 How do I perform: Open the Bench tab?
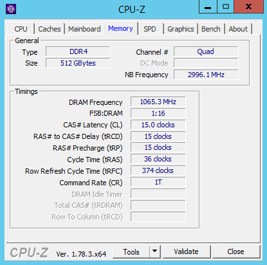[211, 29]
